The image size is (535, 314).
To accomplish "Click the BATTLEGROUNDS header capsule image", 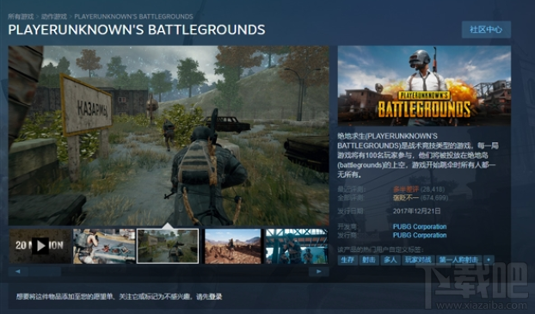I will 424,86.
